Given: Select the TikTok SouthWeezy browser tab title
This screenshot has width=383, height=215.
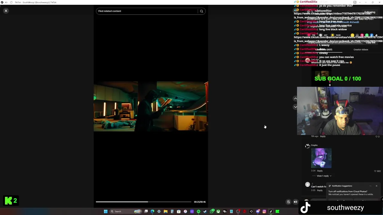Looking at the screenshot, I should click(x=36, y=2).
